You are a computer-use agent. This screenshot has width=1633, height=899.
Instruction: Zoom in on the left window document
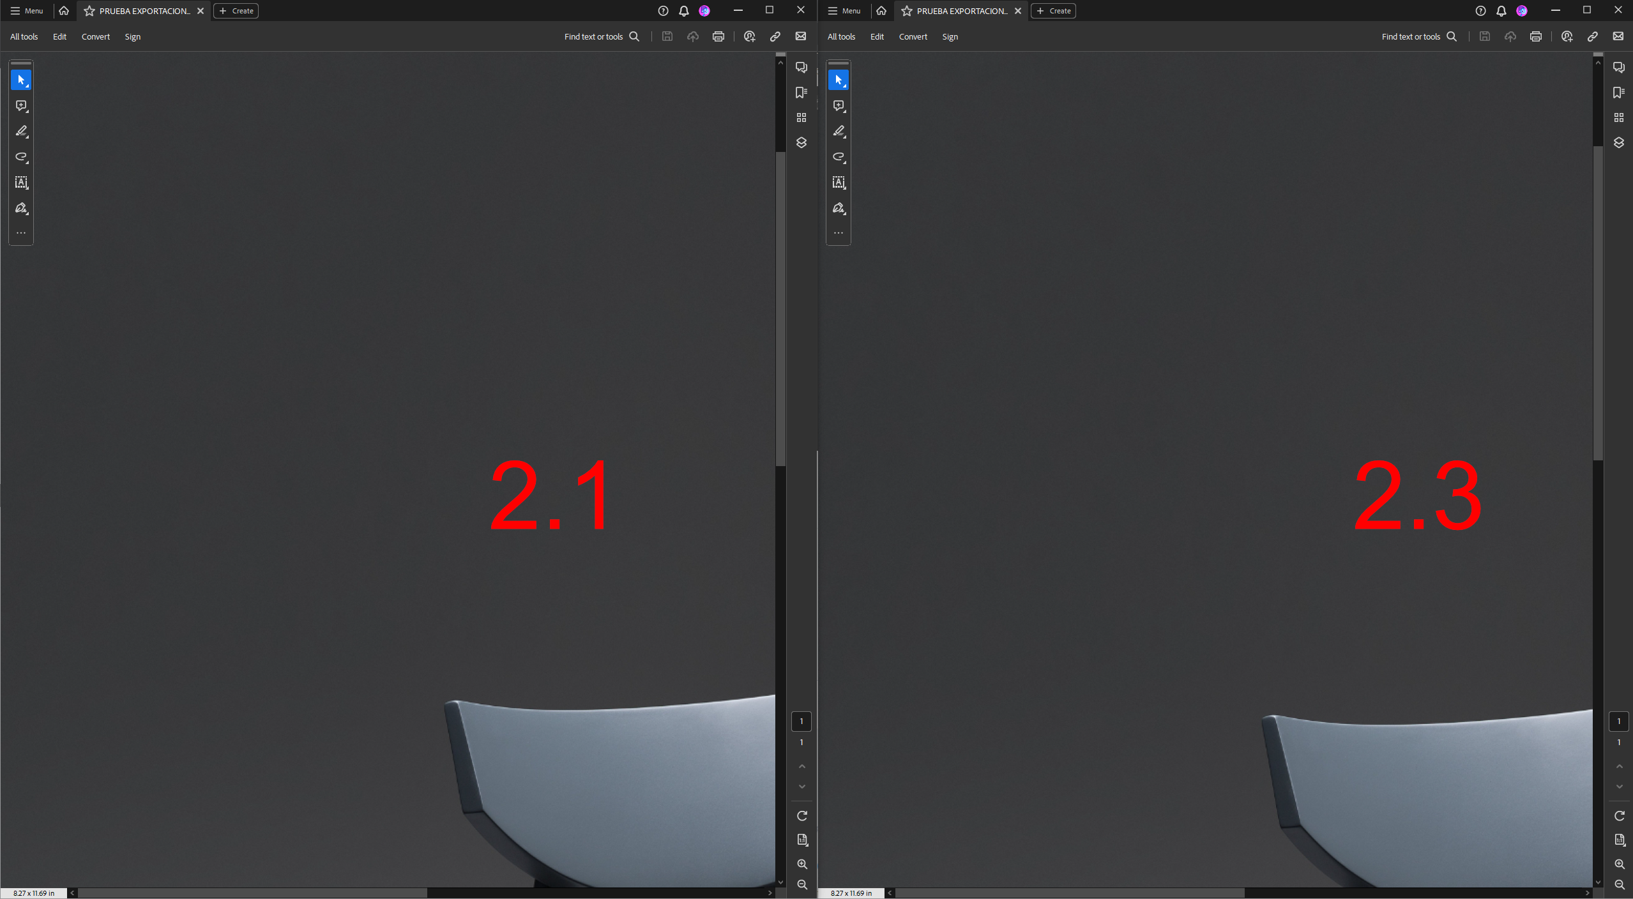pos(802,864)
